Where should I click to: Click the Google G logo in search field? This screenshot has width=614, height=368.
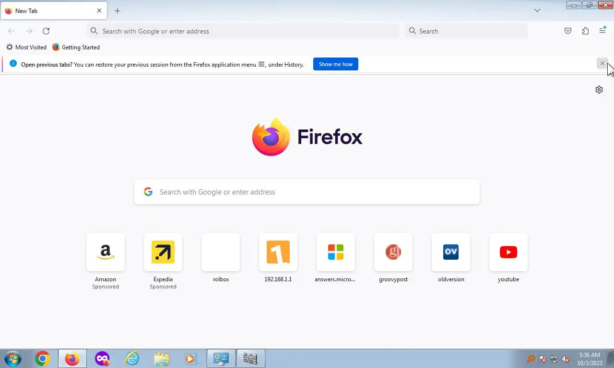(x=148, y=192)
